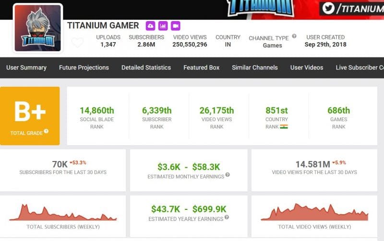Open the Detailed Statistics tab
Viewport: 384px width, 241px height.
click(x=146, y=68)
